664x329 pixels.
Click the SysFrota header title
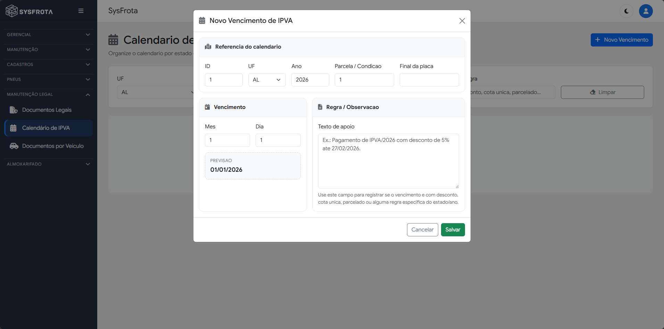coord(123,11)
